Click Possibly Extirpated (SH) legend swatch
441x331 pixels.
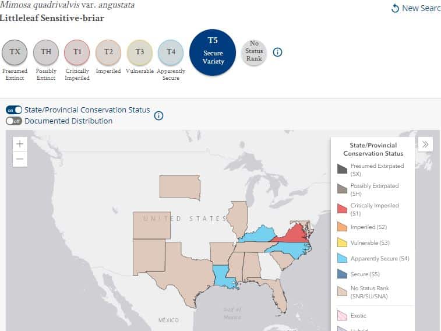(342, 189)
